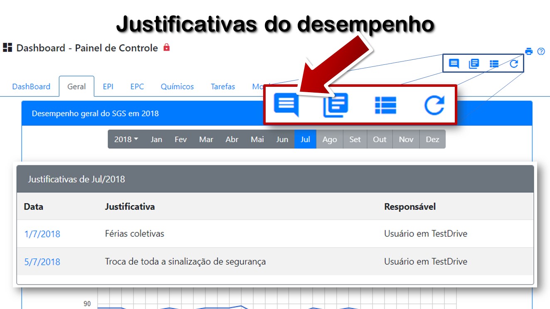550x309 pixels.
Task: Select month Jan
Action: coord(156,139)
